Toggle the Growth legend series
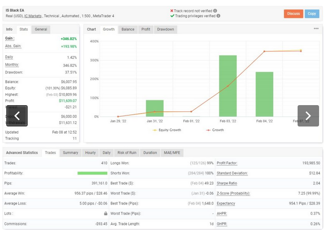This screenshot has width=332, height=249. 215,130
